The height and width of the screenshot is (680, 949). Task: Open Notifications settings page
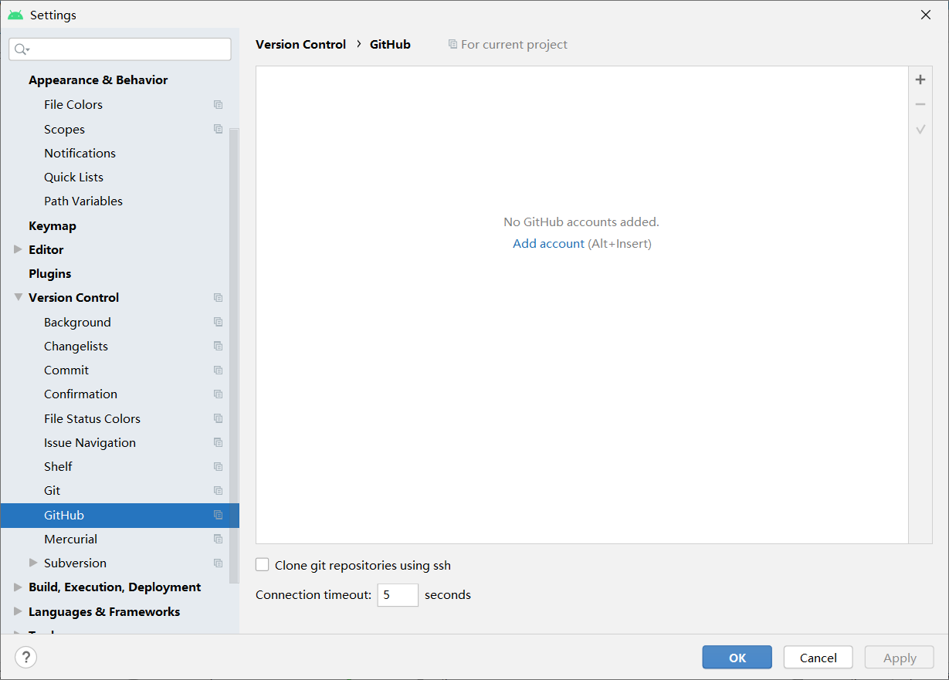click(x=80, y=153)
